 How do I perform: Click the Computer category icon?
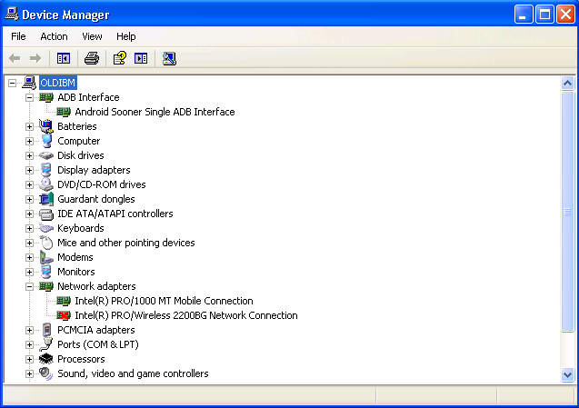point(46,141)
